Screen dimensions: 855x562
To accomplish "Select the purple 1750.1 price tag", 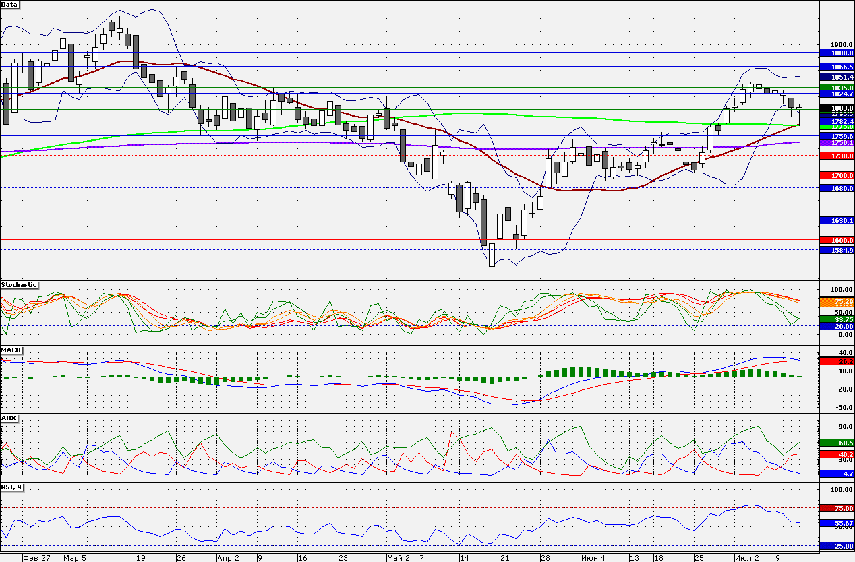I will tap(837, 143).
